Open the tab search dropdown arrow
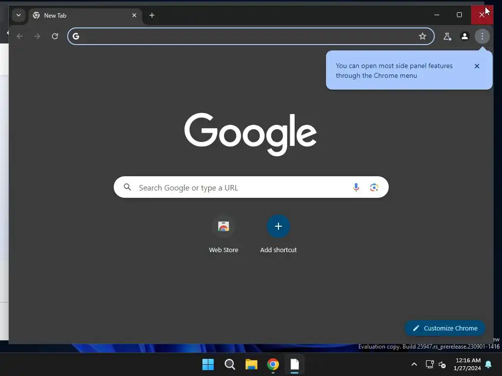This screenshot has height=376, width=502. point(19,15)
